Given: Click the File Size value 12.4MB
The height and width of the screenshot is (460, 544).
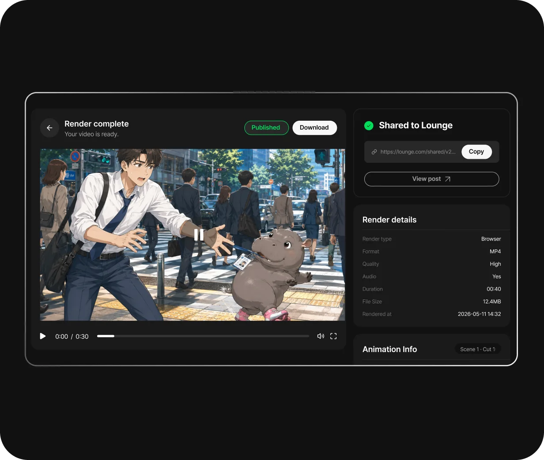Looking at the screenshot, I should click(x=492, y=302).
